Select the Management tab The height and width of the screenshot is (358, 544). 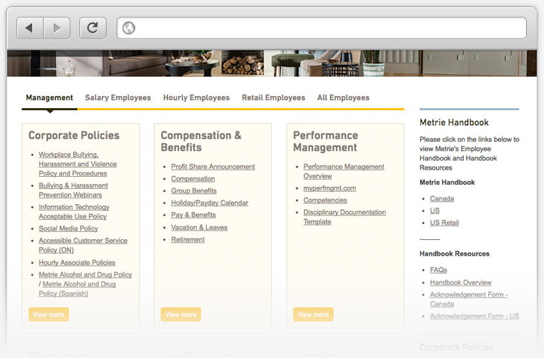click(49, 98)
